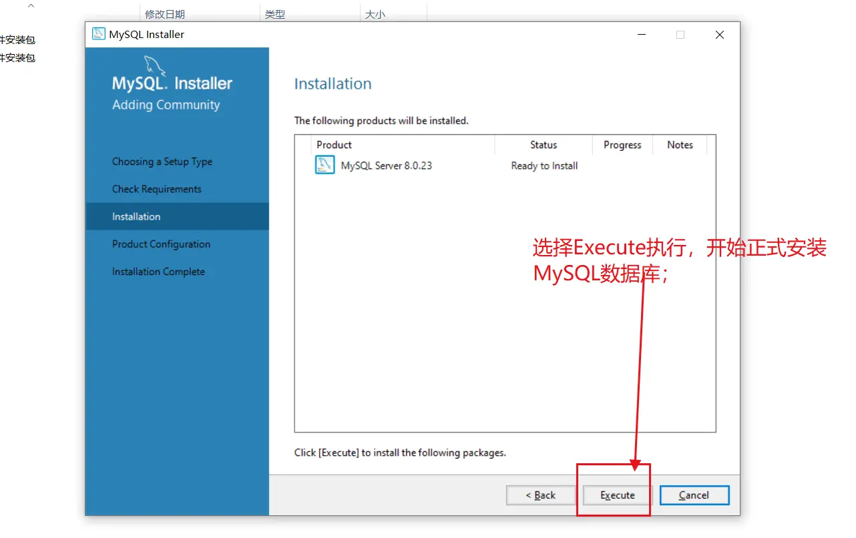Select the Installation step in sidebar
856x538 pixels.
tap(177, 216)
